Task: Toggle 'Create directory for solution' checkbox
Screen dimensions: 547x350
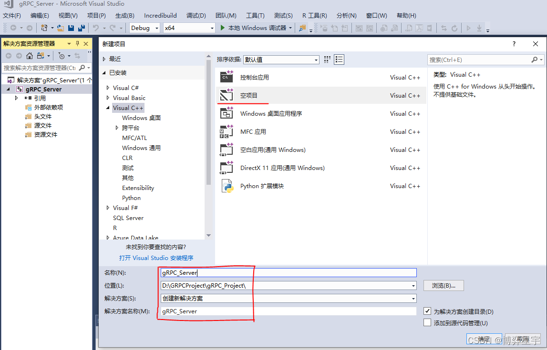Action: [x=427, y=311]
